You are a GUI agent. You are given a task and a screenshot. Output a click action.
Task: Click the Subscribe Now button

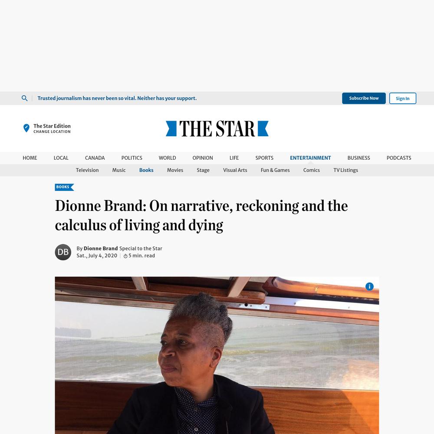click(x=364, y=98)
